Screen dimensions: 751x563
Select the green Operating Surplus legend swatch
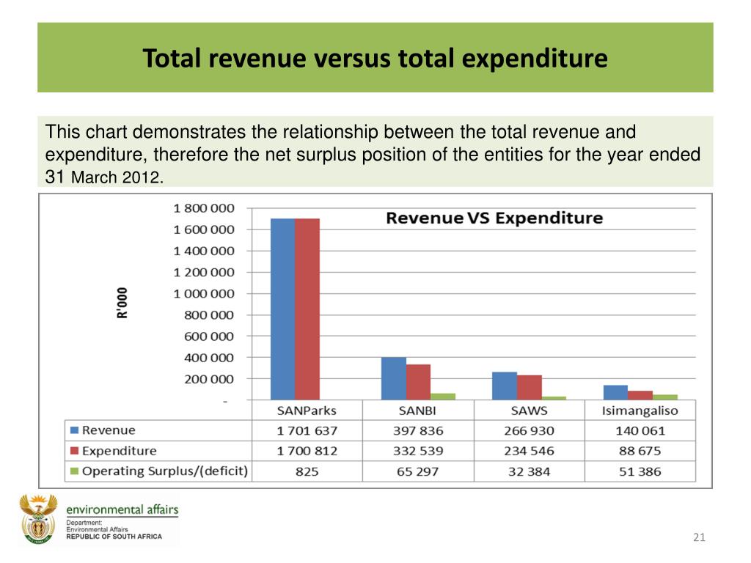pos(74,471)
